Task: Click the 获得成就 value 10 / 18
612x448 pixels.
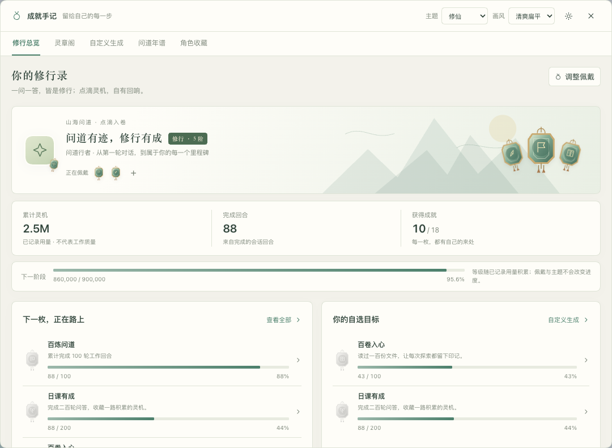Action: pos(426,229)
